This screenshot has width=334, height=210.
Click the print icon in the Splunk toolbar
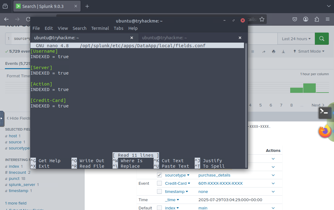tap(274, 51)
